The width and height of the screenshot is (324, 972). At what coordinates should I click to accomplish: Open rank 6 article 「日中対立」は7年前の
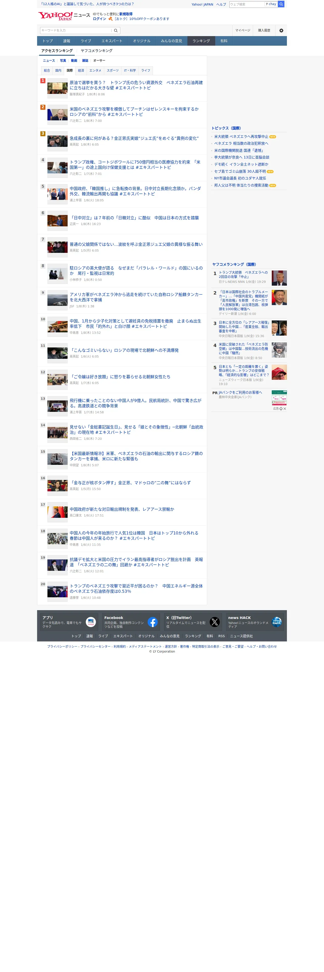[x=134, y=218]
